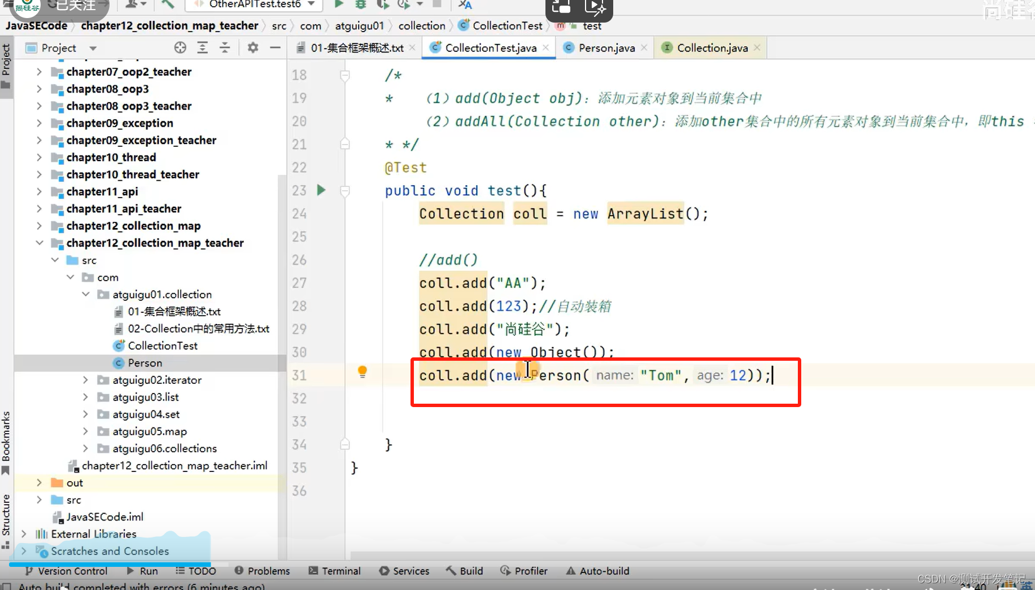The width and height of the screenshot is (1035, 590).
Task: Expand the out folder
Action: 39,483
